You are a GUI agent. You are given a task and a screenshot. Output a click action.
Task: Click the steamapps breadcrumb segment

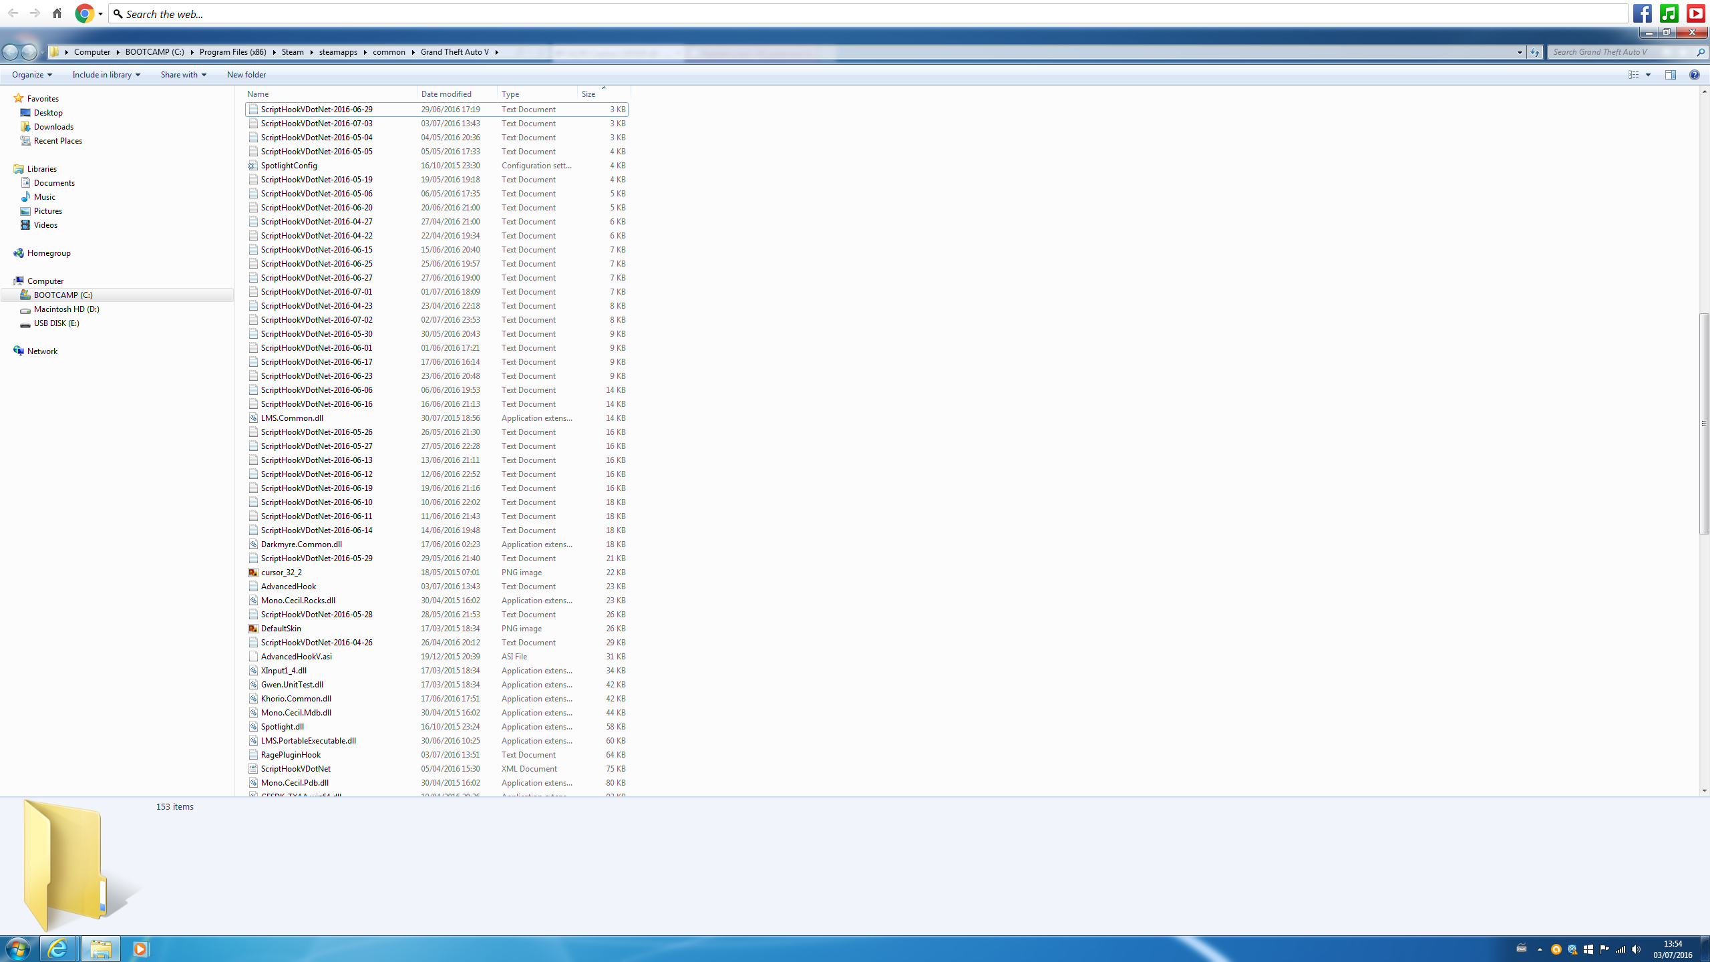(338, 52)
